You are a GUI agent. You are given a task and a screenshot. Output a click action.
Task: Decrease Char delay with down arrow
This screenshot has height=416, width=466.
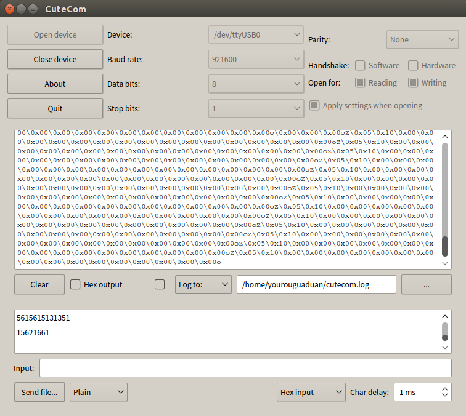coord(445,395)
